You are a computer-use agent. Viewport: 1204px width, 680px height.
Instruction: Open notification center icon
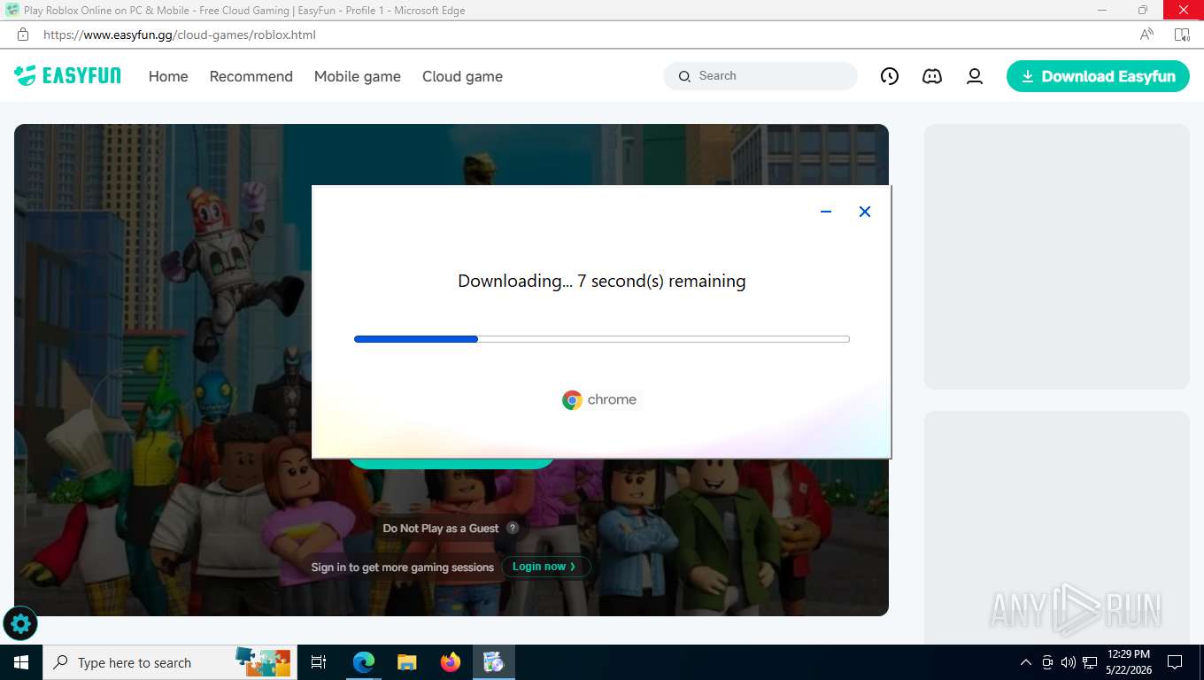click(x=1175, y=662)
